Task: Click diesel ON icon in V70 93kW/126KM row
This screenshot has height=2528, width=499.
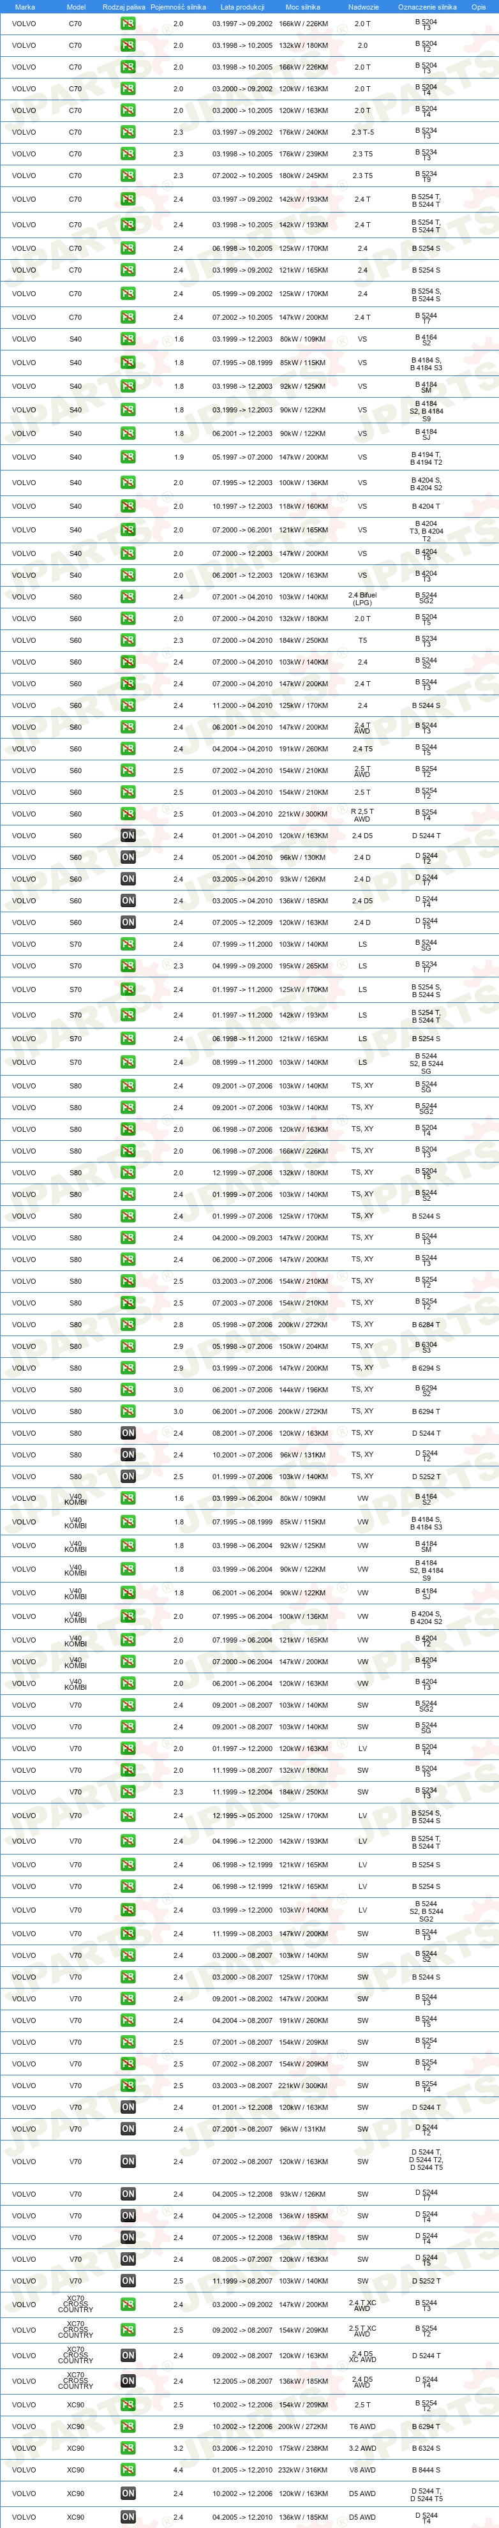Action: pos(128,2194)
